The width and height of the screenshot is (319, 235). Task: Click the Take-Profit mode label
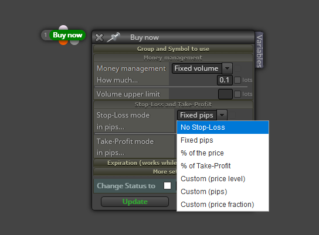125,141
